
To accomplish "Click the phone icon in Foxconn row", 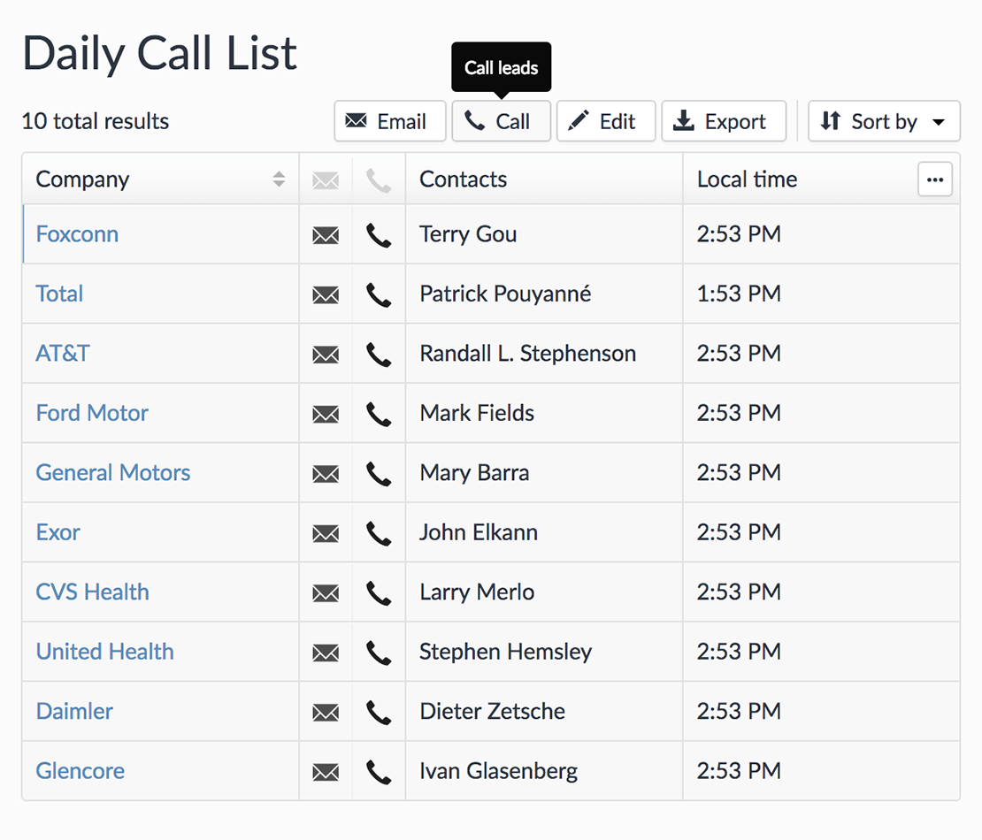I will pyautogui.click(x=379, y=235).
